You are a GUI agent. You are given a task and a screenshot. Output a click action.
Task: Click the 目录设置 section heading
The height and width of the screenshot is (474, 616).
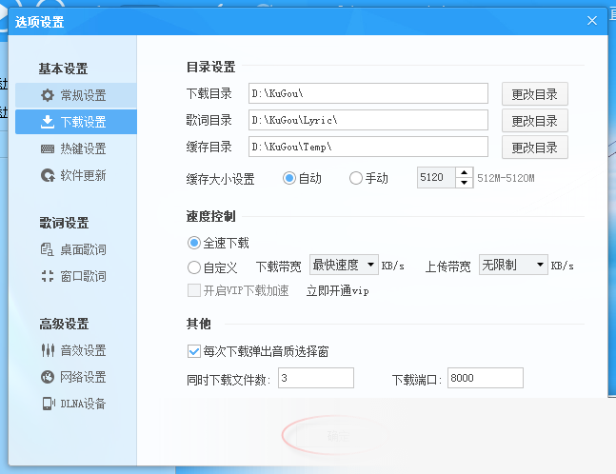tap(211, 67)
